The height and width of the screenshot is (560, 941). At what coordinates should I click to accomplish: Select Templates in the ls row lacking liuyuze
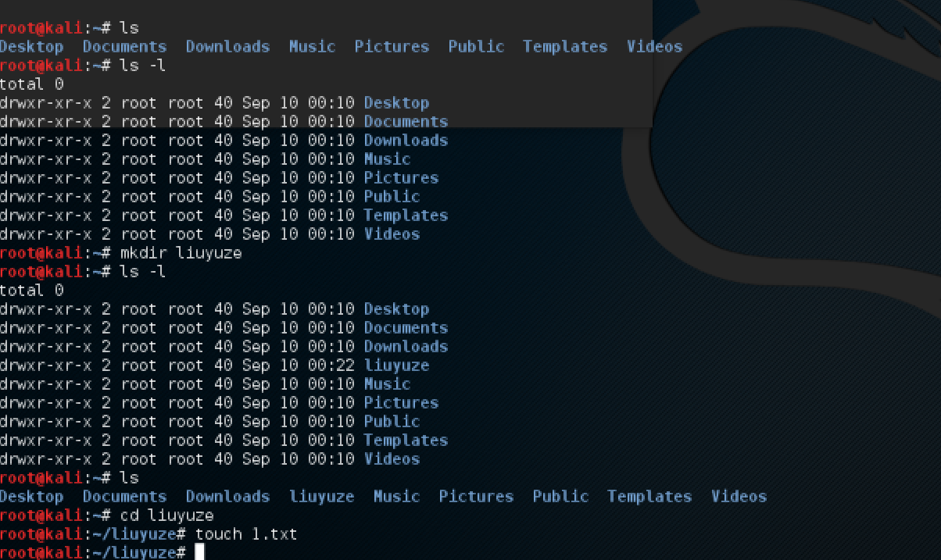pos(565,47)
